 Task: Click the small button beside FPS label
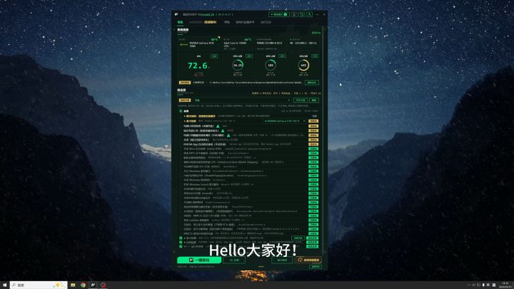click(214, 56)
